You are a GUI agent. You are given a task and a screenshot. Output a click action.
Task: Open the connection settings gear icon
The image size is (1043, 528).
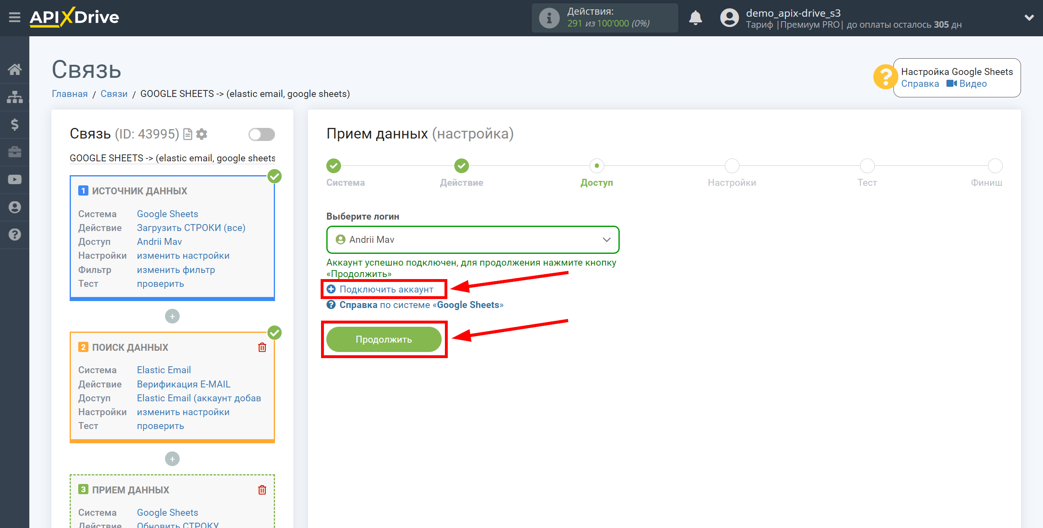[202, 134]
